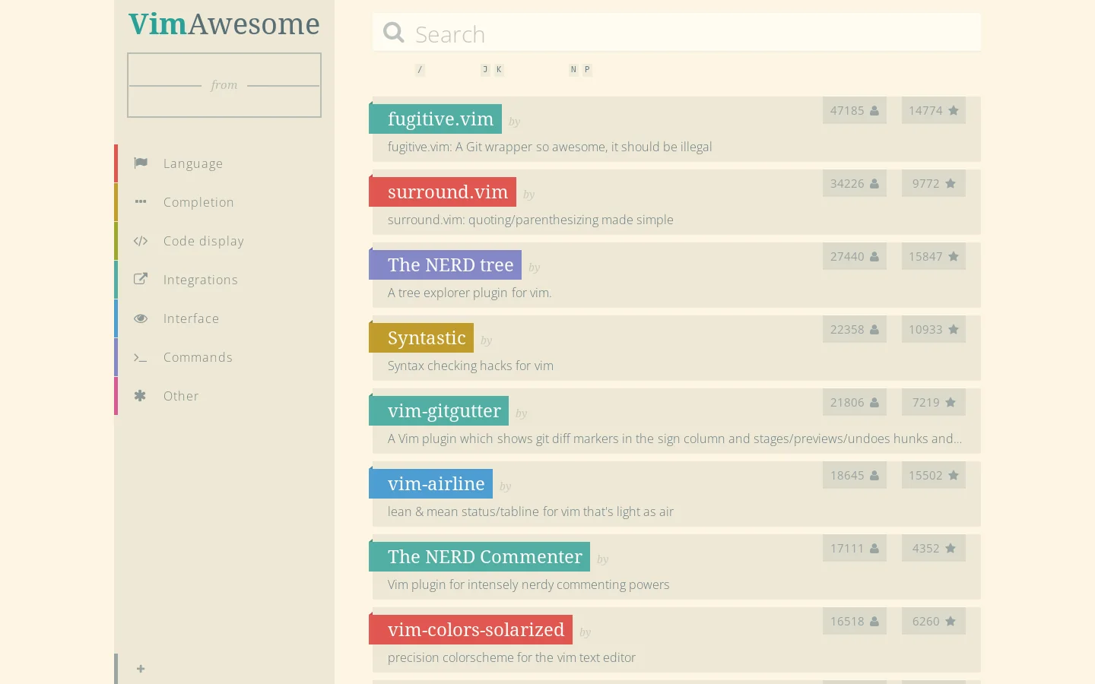Open the vim-airline plugin page
This screenshot has height=684, width=1095.
(x=431, y=483)
